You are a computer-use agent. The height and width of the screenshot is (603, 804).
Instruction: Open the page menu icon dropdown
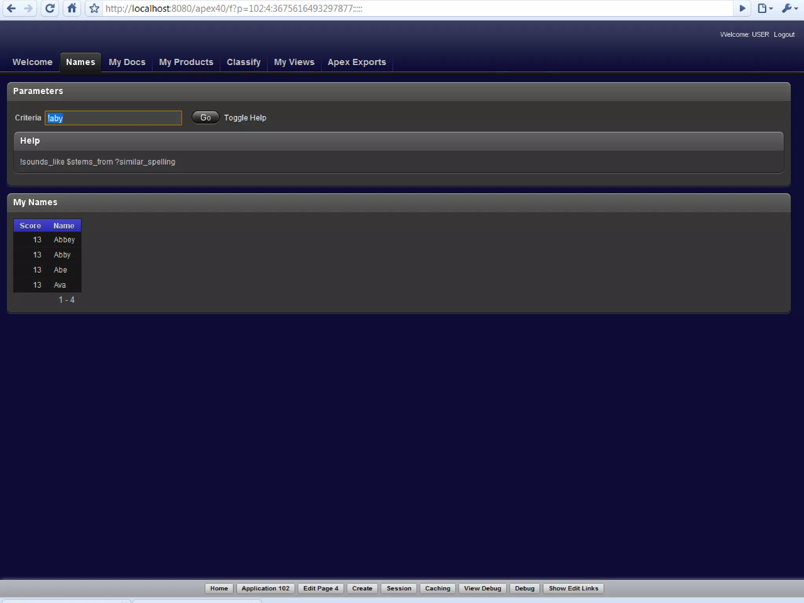(x=765, y=8)
